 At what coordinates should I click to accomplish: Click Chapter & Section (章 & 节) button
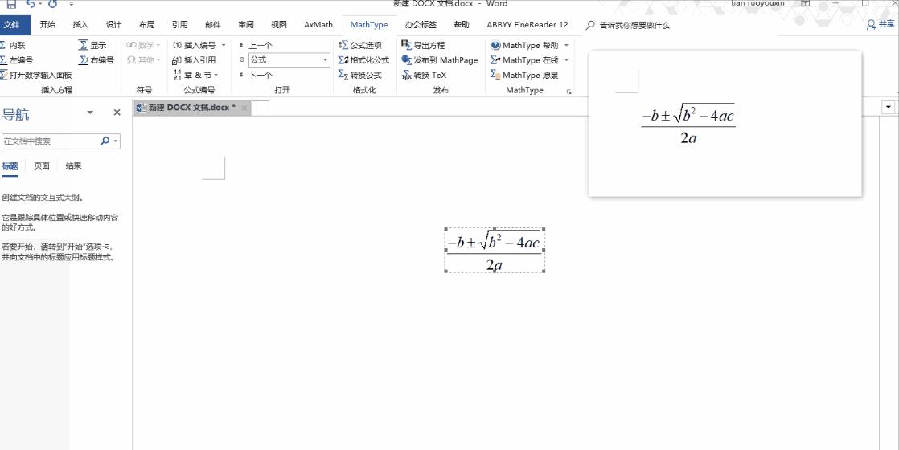point(192,75)
